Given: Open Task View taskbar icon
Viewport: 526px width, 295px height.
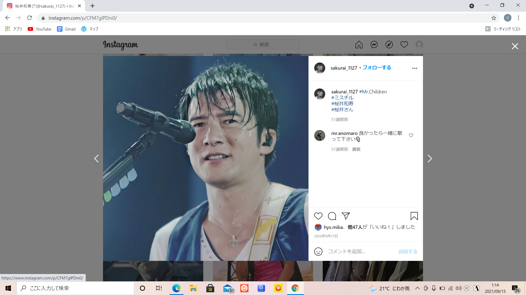Looking at the screenshot, I should (x=159, y=288).
